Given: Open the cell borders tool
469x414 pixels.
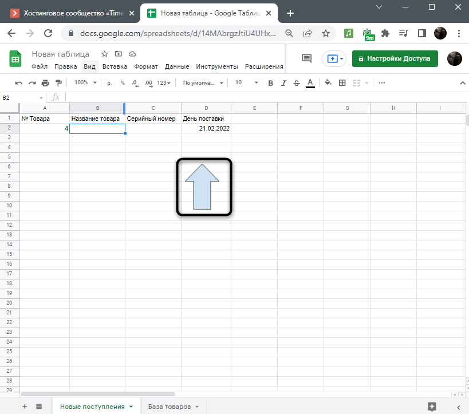Looking at the screenshot, I should click(342, 82).
